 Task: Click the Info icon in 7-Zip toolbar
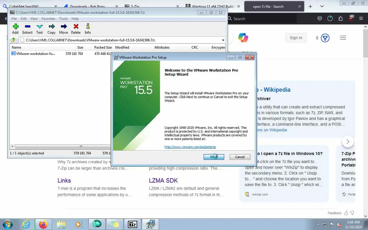point(88,26)
